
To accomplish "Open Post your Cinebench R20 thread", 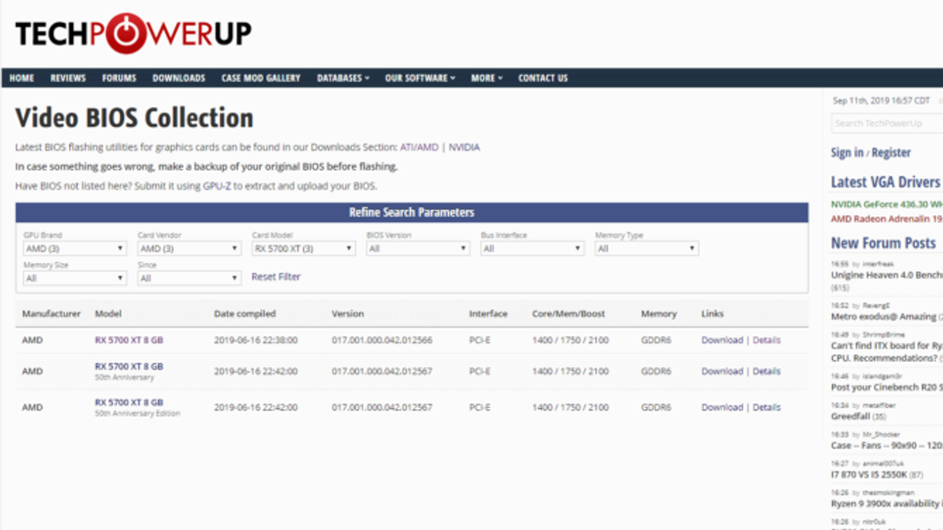I will [x=886, y=387].
